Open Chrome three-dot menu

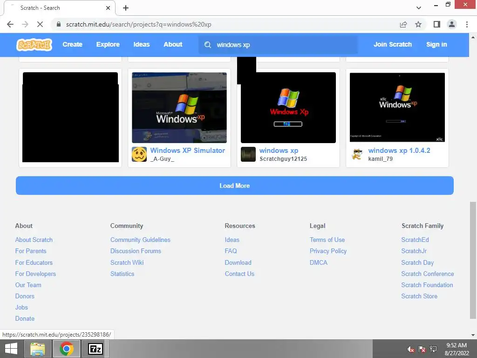tap(467, 24)
